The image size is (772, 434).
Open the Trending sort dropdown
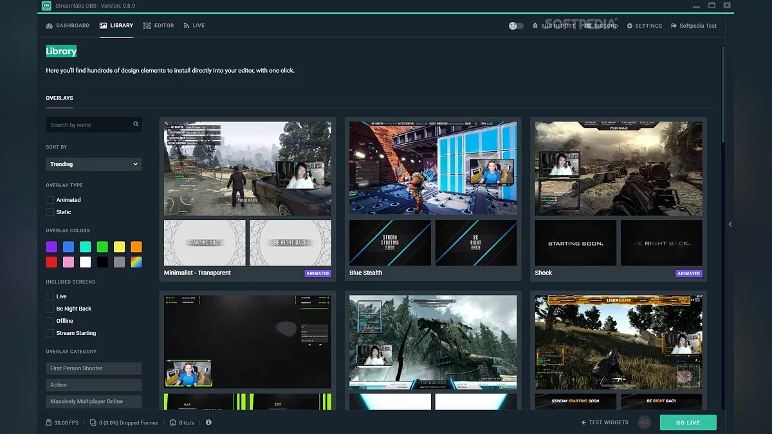tap(93, 164)
